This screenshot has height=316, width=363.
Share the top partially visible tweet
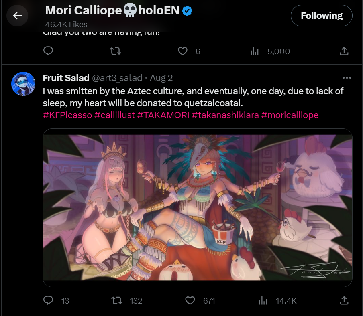pos(344,51)
